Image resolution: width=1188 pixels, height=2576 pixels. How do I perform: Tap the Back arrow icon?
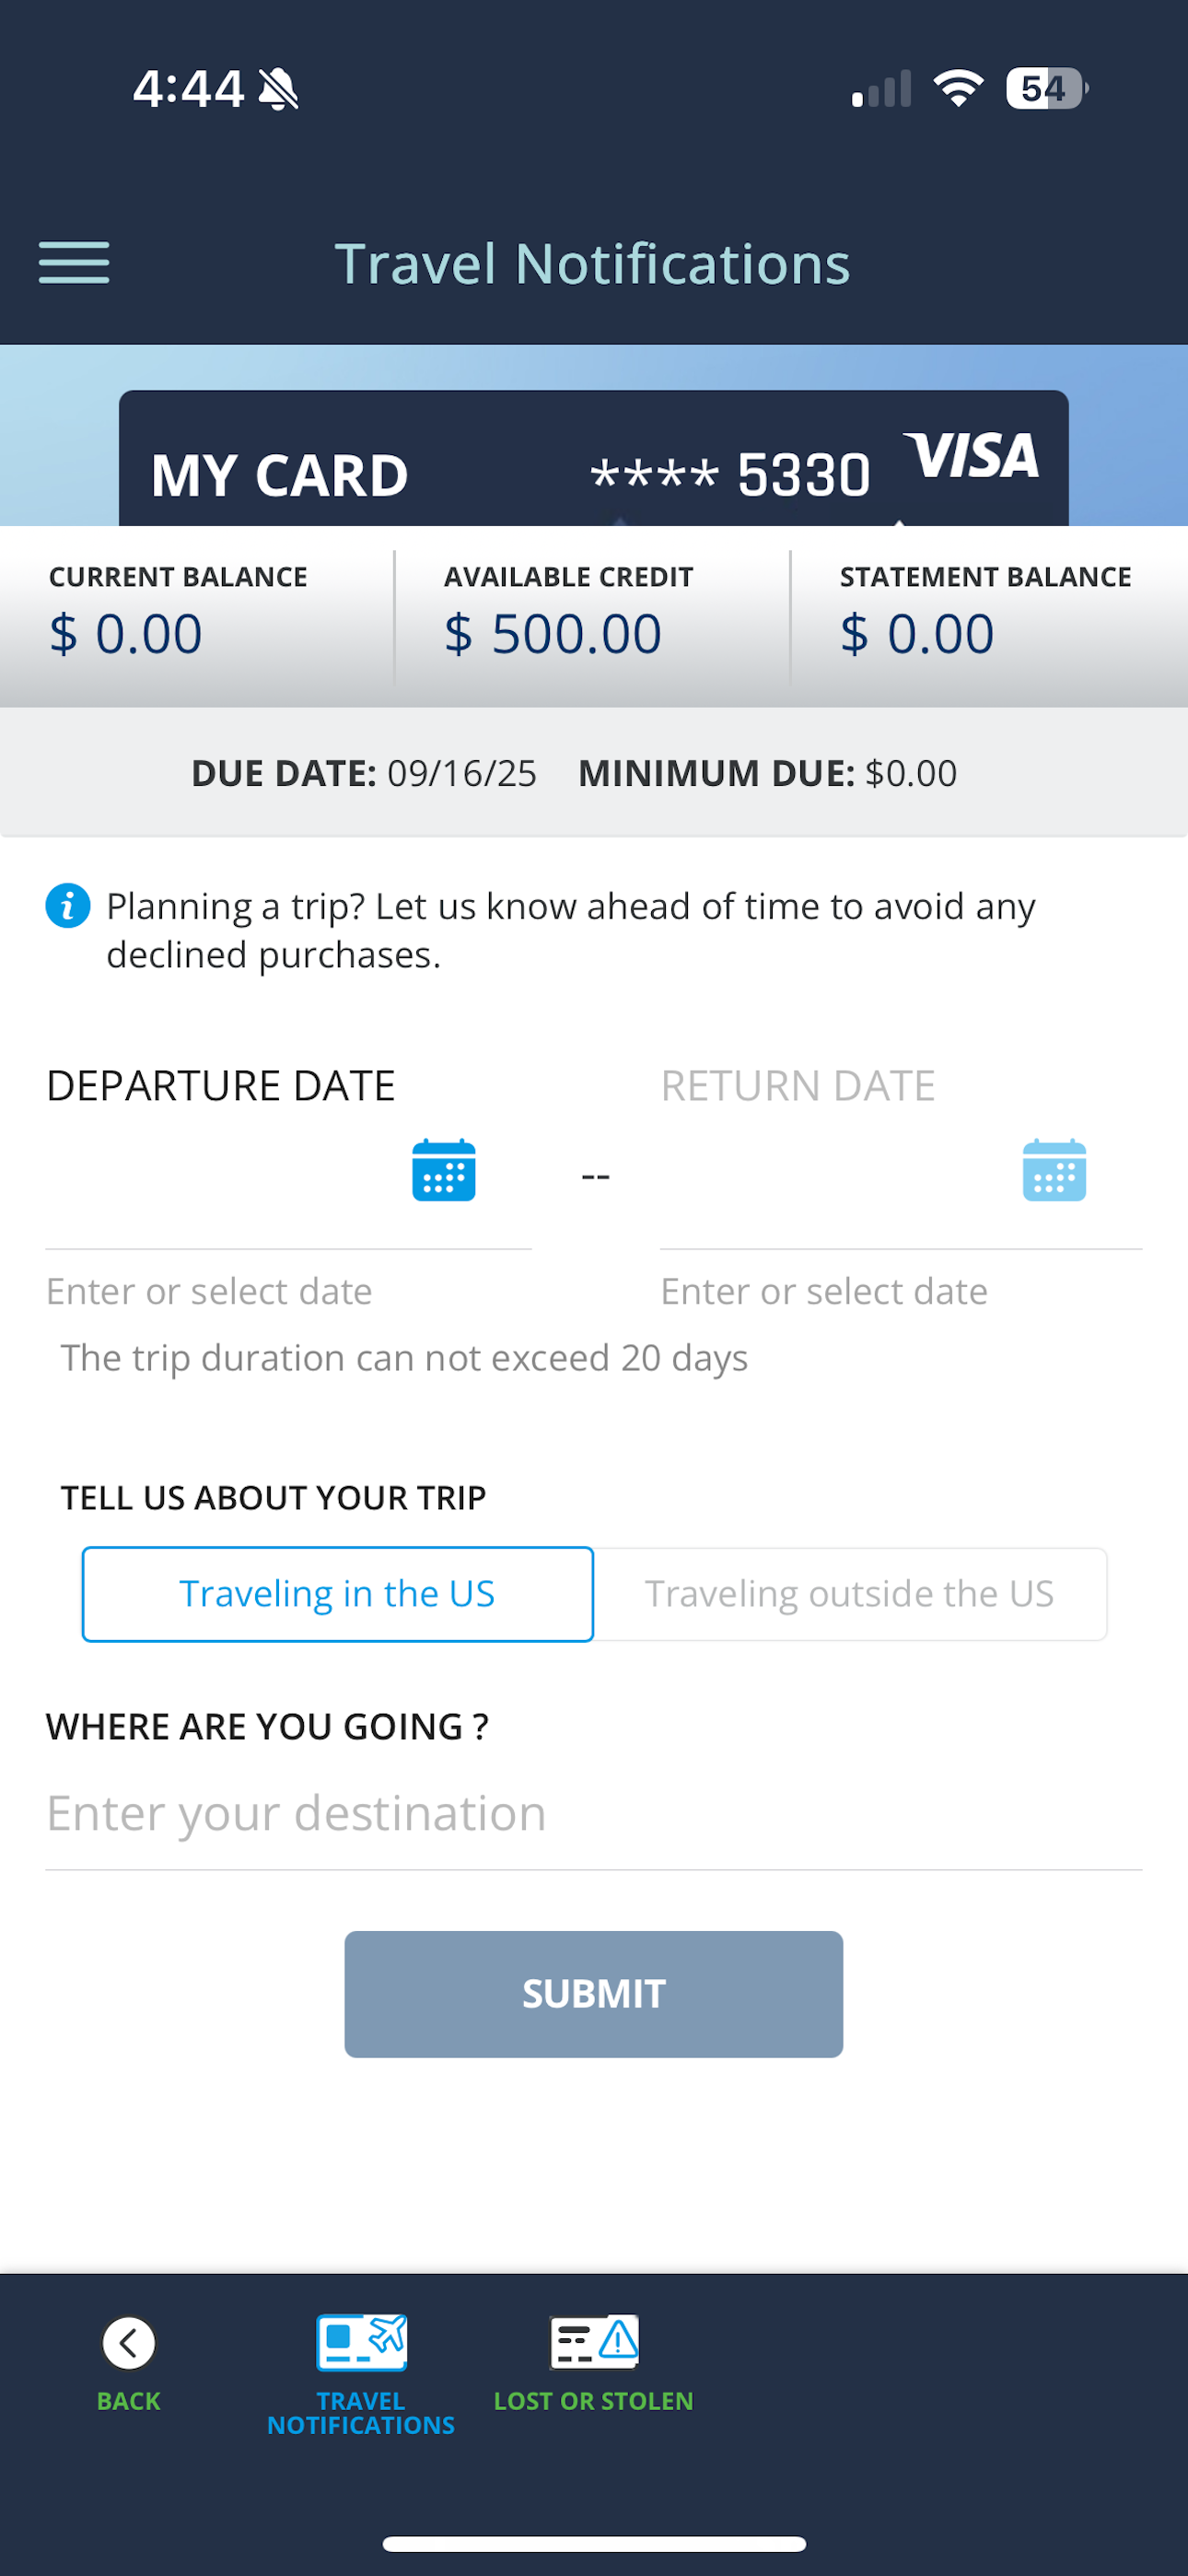pos(129,2342)
